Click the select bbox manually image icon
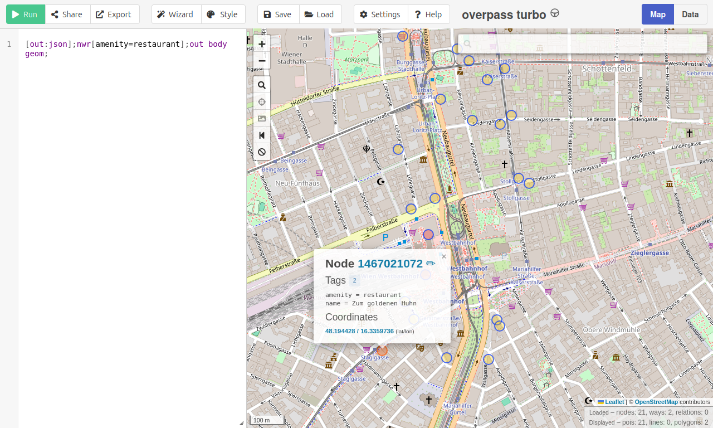 tap(262, 119)
